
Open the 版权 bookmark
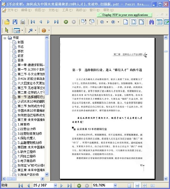click(21, 51)
